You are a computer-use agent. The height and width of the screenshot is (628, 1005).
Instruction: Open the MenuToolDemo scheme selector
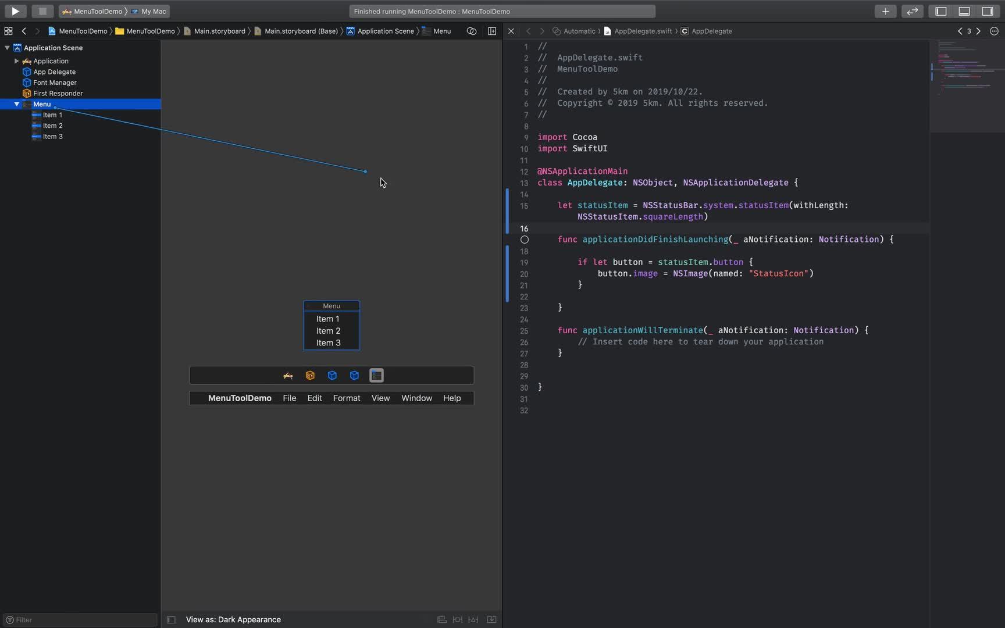point(92,11)
